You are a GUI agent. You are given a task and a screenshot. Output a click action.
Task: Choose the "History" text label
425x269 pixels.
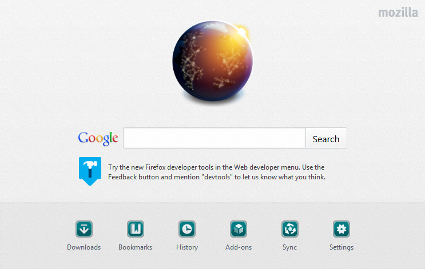click(187, 247)
